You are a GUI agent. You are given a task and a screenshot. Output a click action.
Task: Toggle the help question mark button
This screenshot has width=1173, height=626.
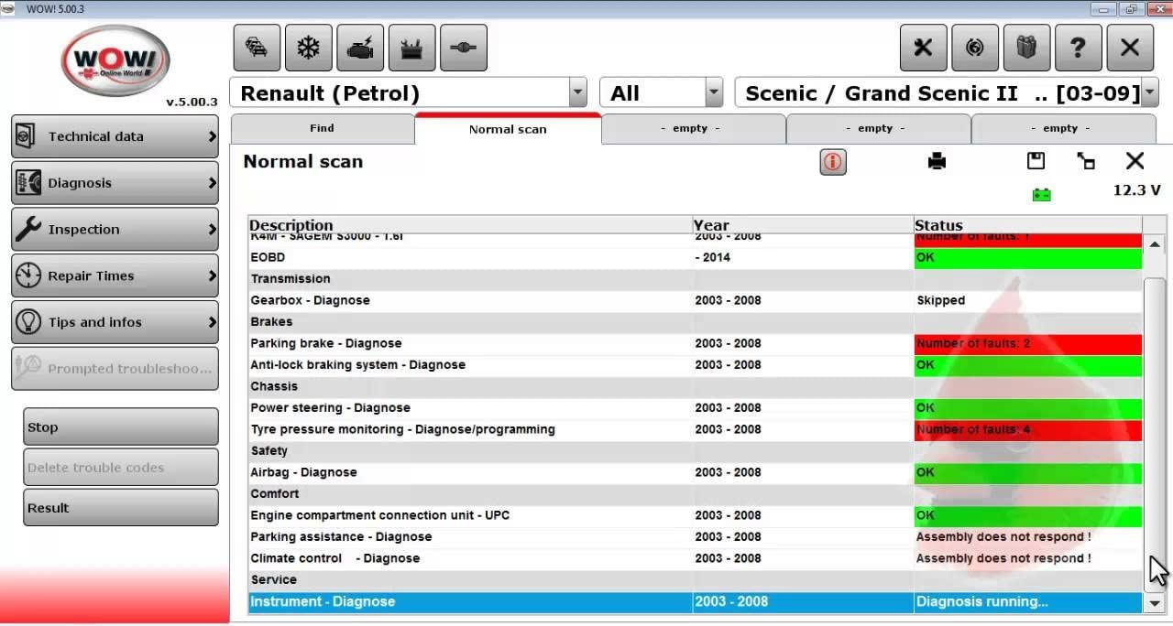click(1079, 48)
